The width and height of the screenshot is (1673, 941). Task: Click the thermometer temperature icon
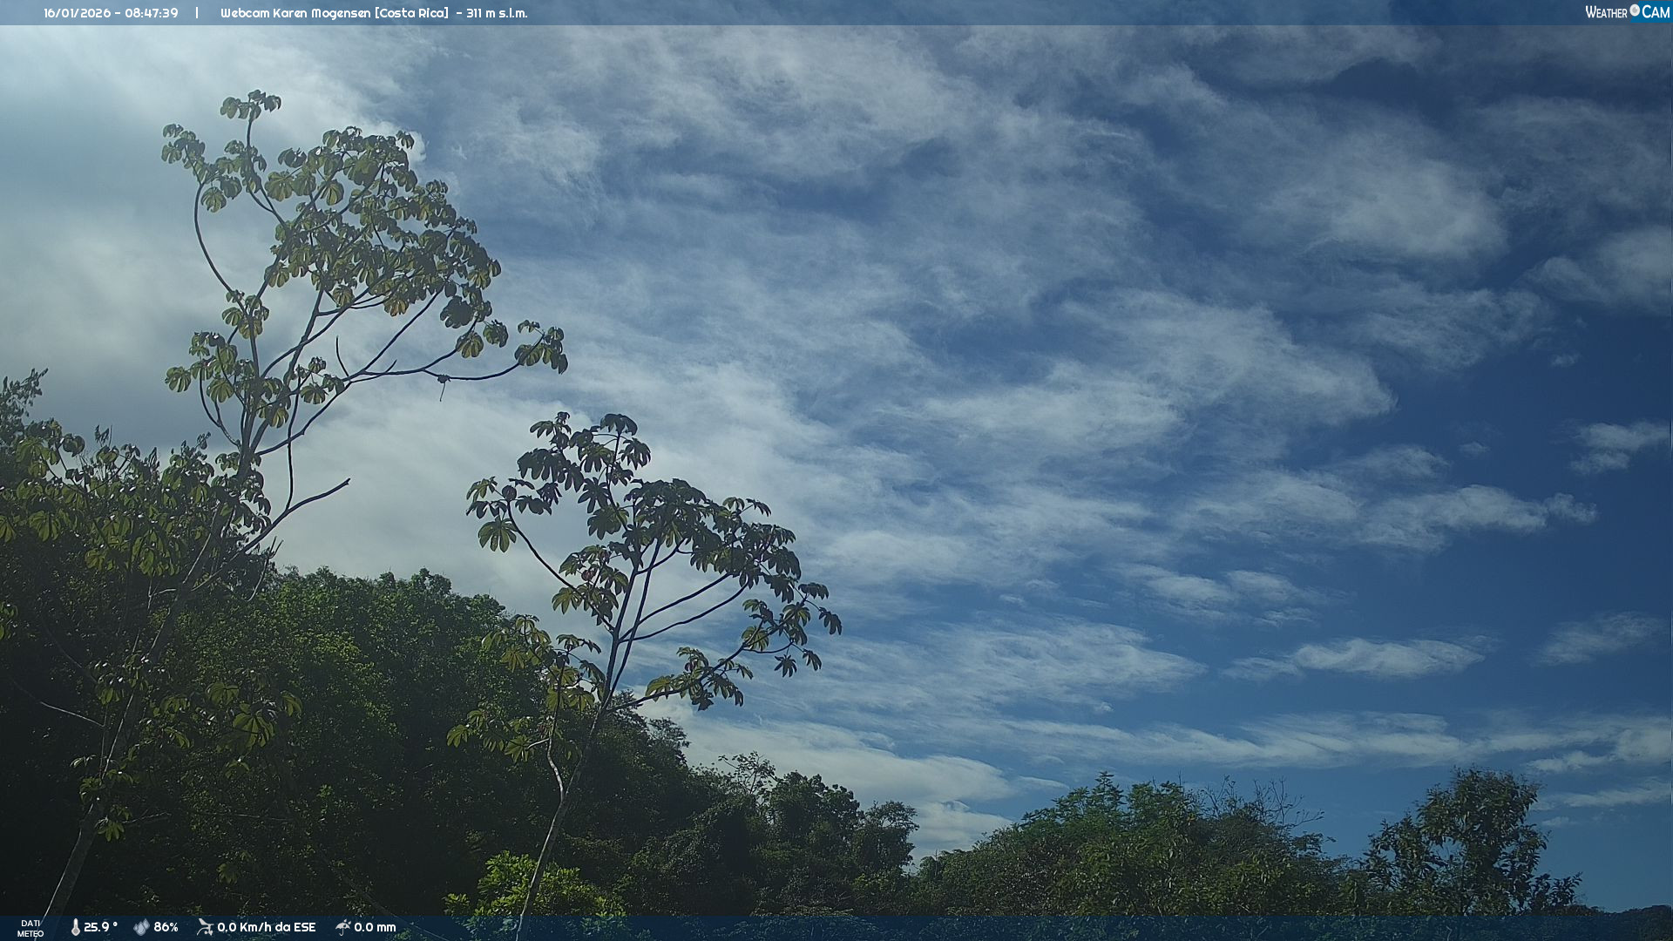click(75, 927)
